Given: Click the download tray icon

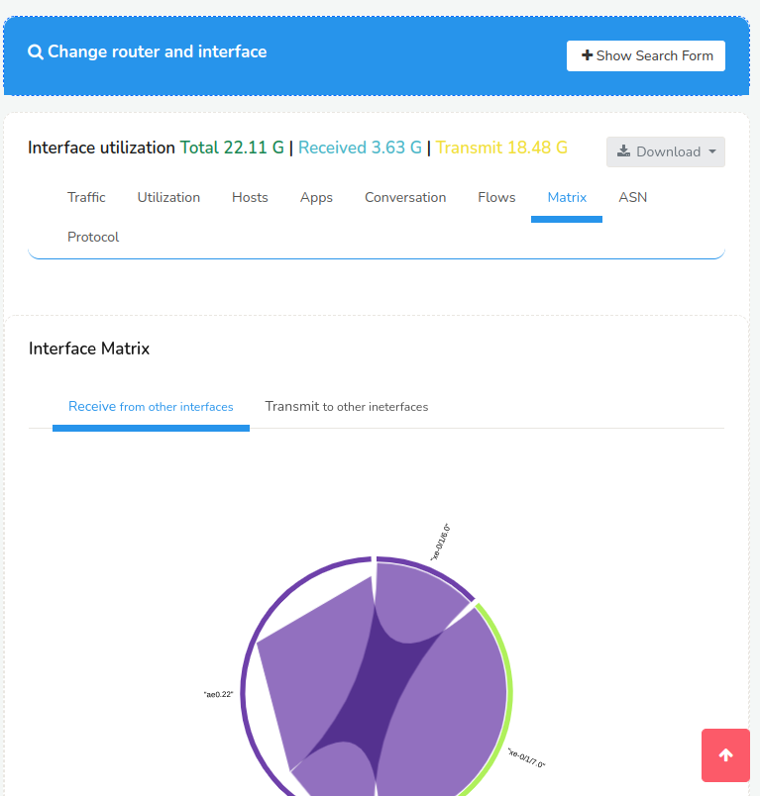Looking at the screenshot, I should pyautogui.click(x=624, y=151).
